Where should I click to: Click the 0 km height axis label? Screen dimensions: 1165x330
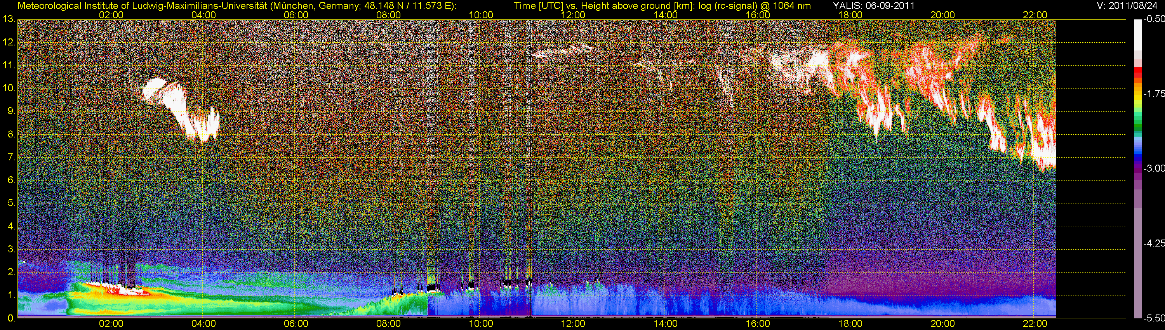[11, 318]
